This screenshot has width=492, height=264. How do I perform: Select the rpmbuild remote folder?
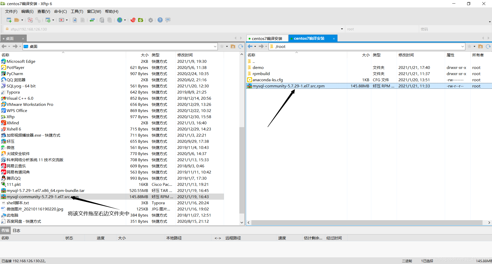click(261, 74)
